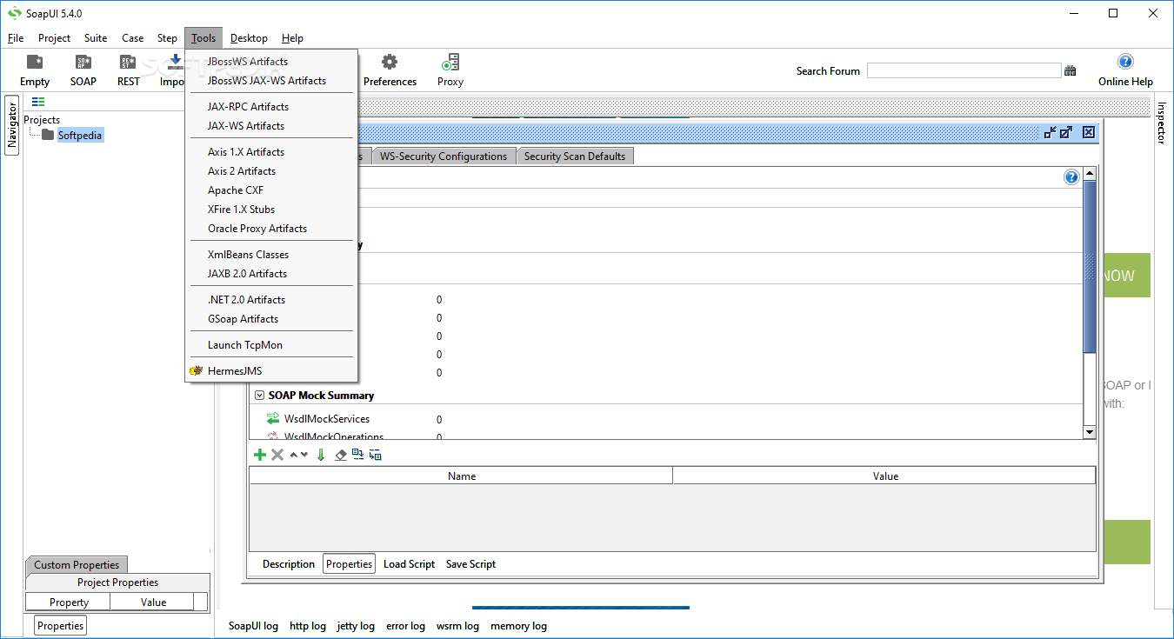Click the overview scrollbar down arrow

[x=1090, y=432]
